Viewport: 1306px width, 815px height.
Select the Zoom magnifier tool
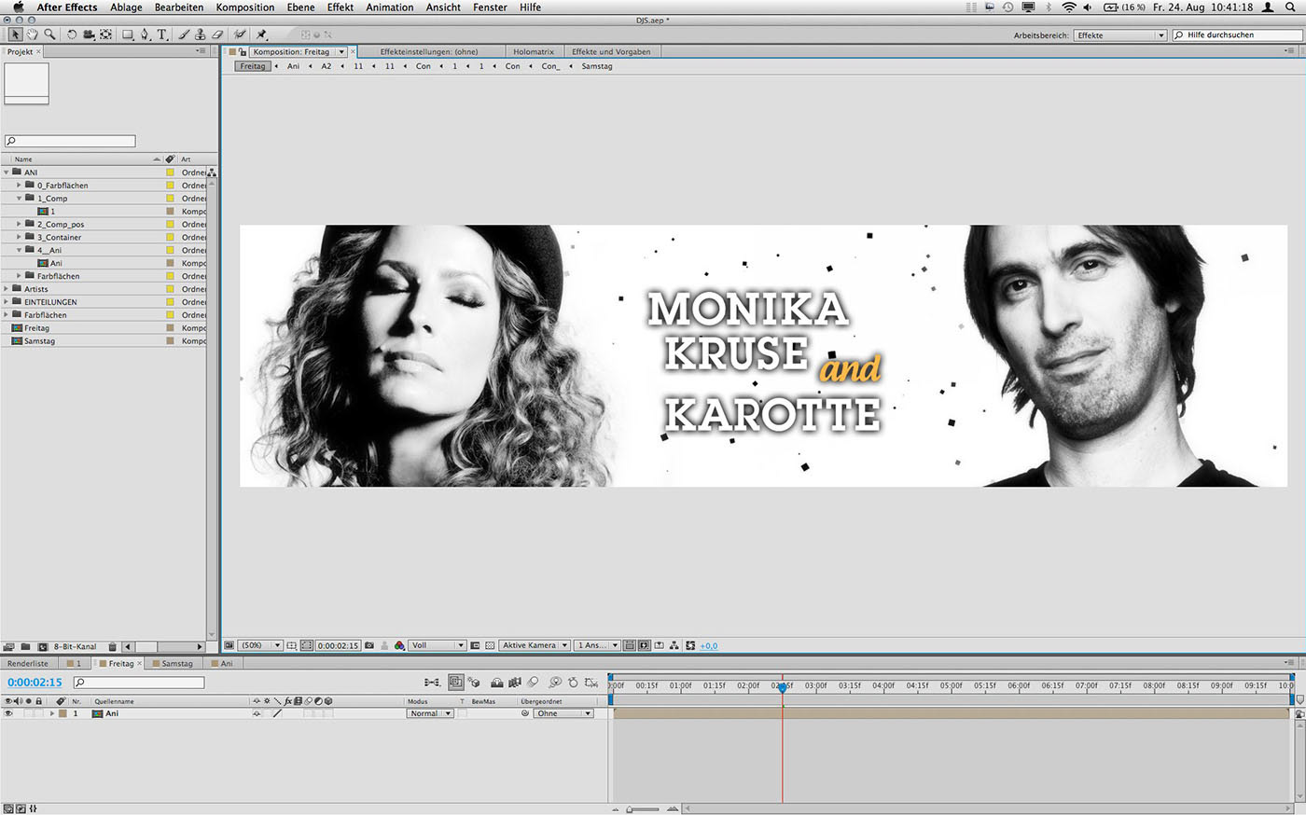pyautogui.click(x=49, y=35)
